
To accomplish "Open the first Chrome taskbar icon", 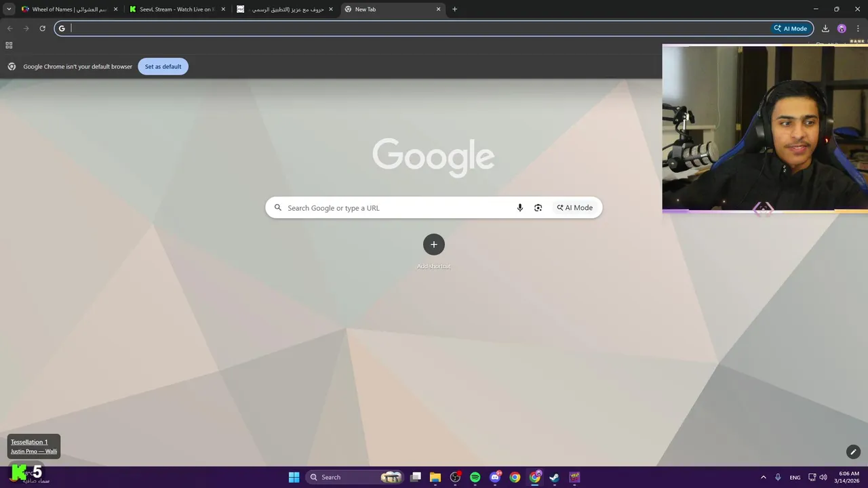I will pyautogui.click(x=515, y=477).
